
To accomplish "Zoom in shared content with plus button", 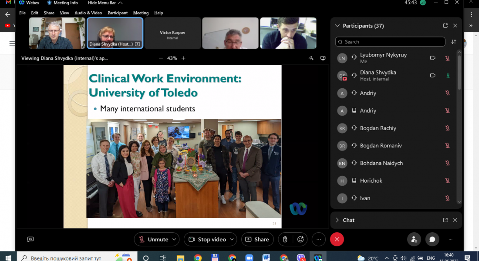I will click(x=183, y=58).
